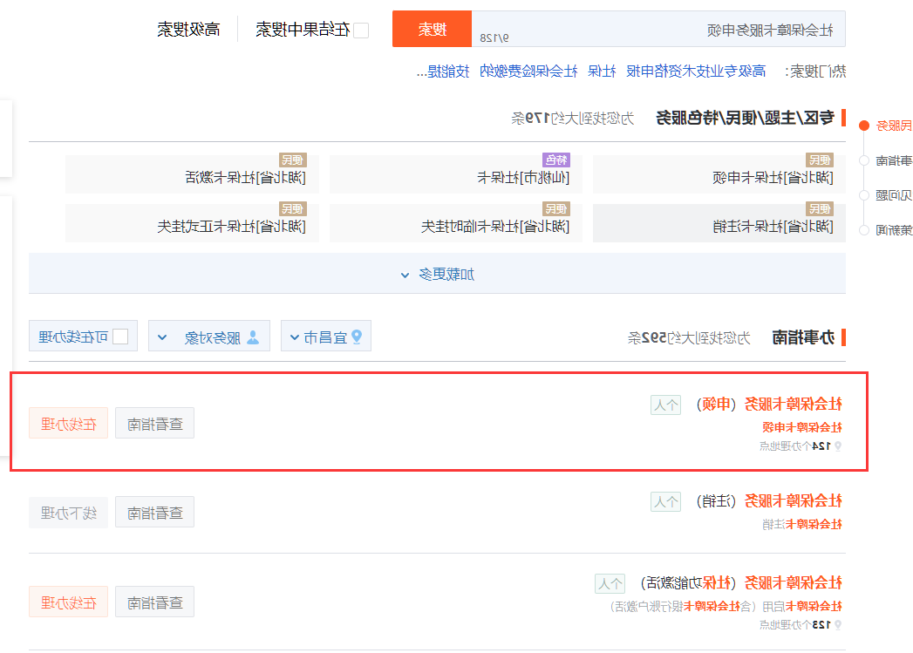Image resolution: width=913 pixels, height=653 pixels.
Task: Click 查看指南 for the 注销 result
Action: click(155, 513)
